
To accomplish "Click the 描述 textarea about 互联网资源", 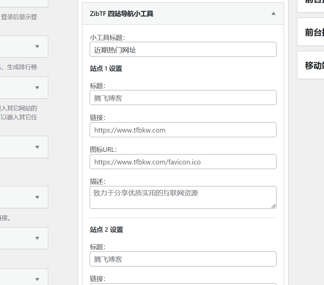I will click(x=183, y=197).
